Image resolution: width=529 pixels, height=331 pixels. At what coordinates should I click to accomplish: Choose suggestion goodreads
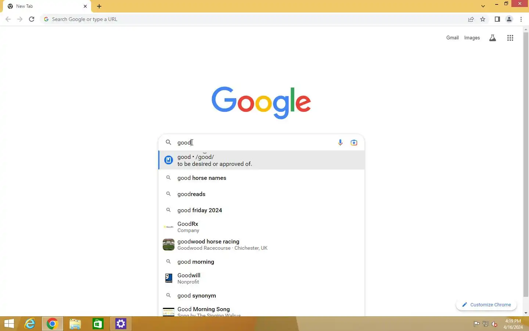click(262, 194)
